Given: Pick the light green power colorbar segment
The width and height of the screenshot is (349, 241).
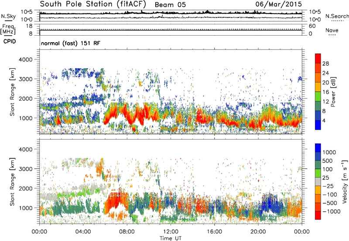Looking at the screenshot, I should click(x=318, y=96).
